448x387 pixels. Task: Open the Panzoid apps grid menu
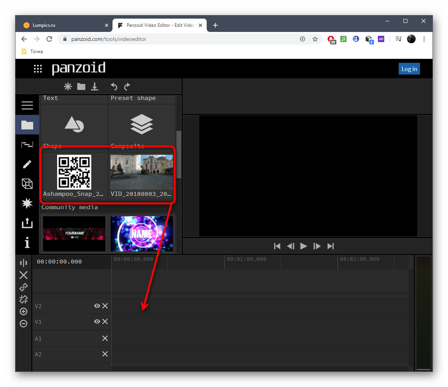38,69
